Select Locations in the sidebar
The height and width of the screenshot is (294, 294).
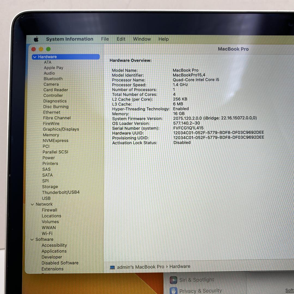51,216
